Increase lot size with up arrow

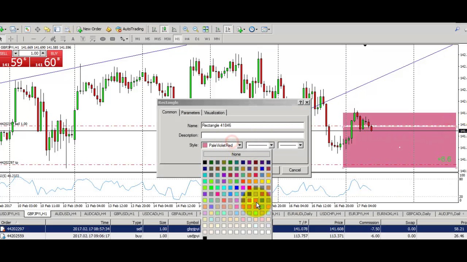43,53
